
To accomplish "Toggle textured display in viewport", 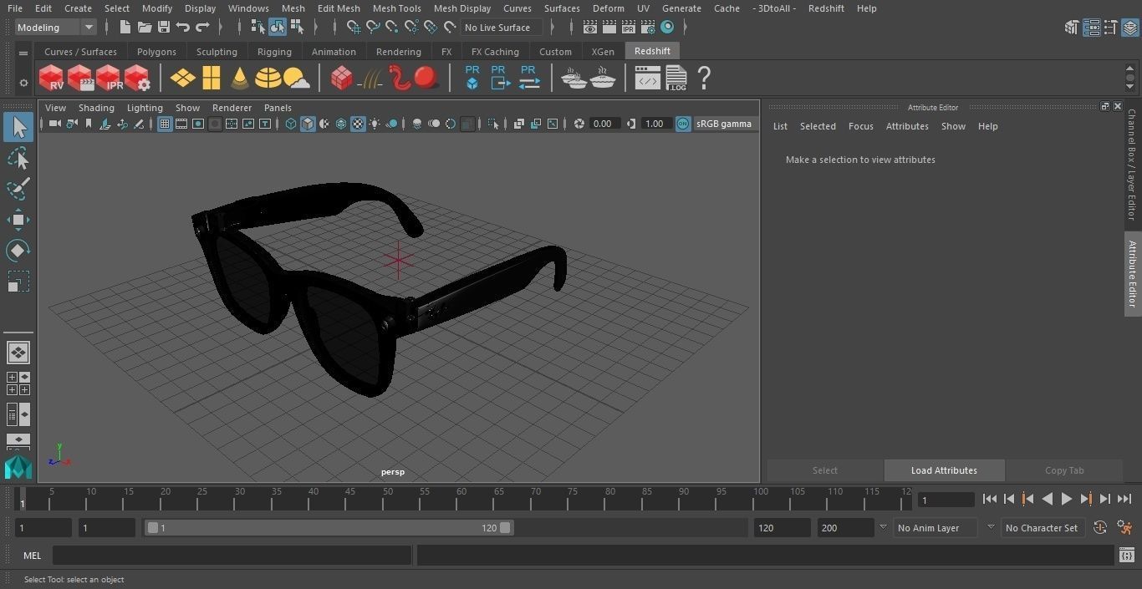I will tap(358, 124).
